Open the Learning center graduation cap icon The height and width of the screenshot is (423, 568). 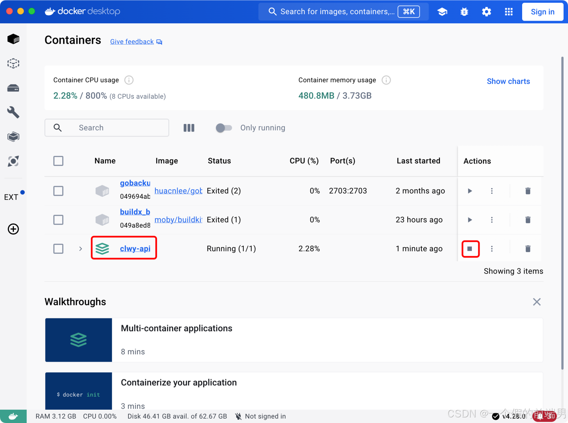[442, 12]
